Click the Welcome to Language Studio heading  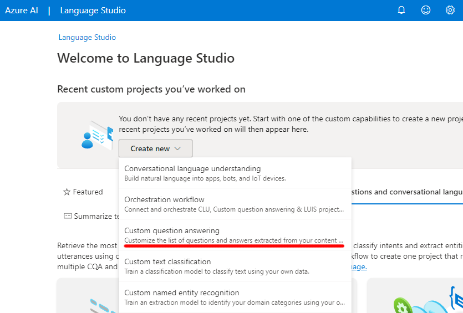tap(146, 58)
